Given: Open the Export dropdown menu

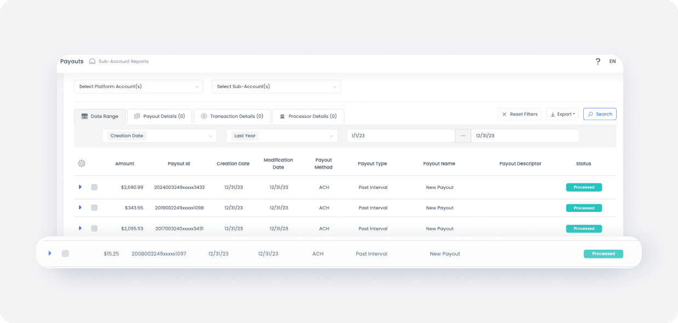Looking at the screenshot, I should 562,114.
